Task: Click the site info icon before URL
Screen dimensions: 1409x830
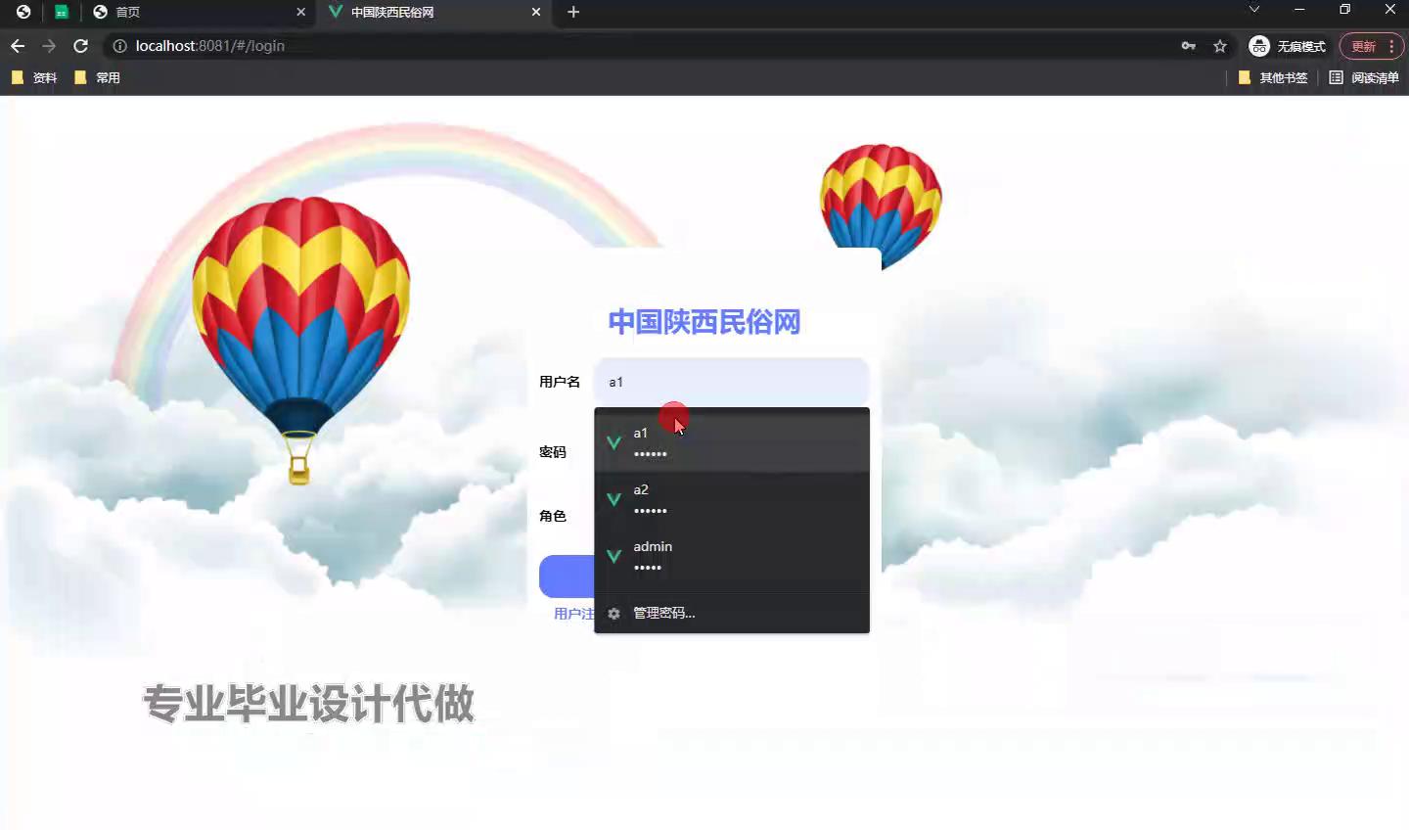Action: point(119,46)
